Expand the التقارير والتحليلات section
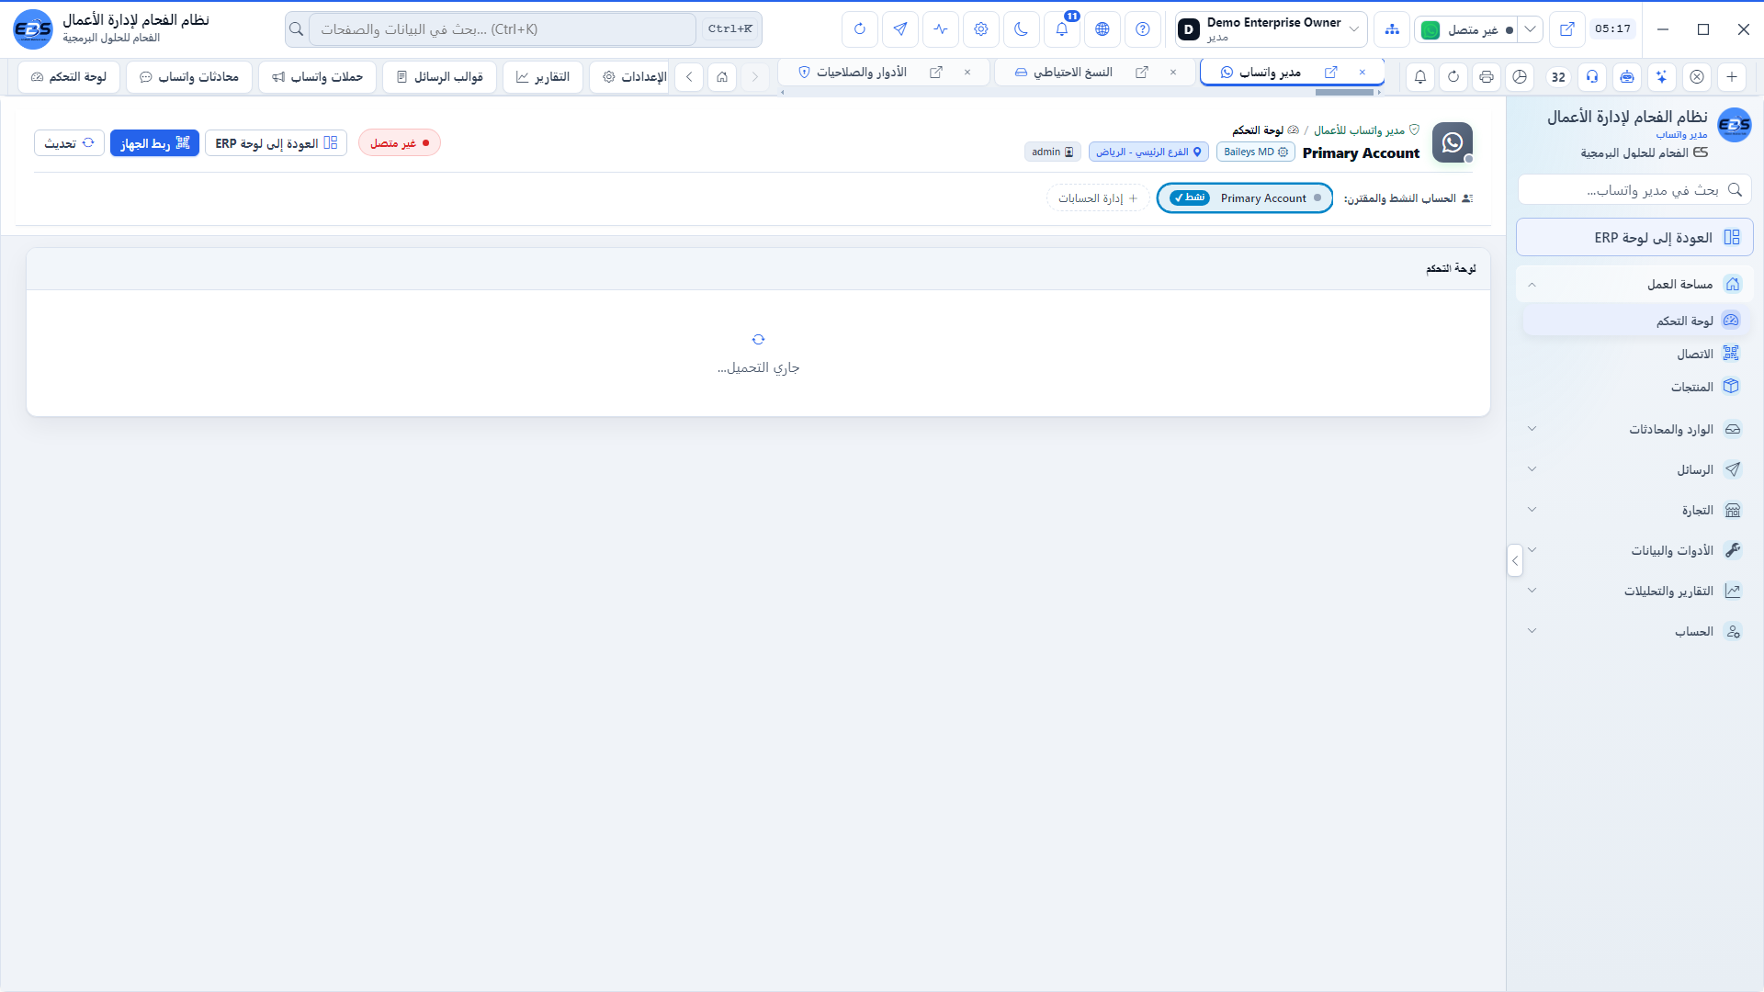The image size is (1764, 992). tap(1635, 591)
